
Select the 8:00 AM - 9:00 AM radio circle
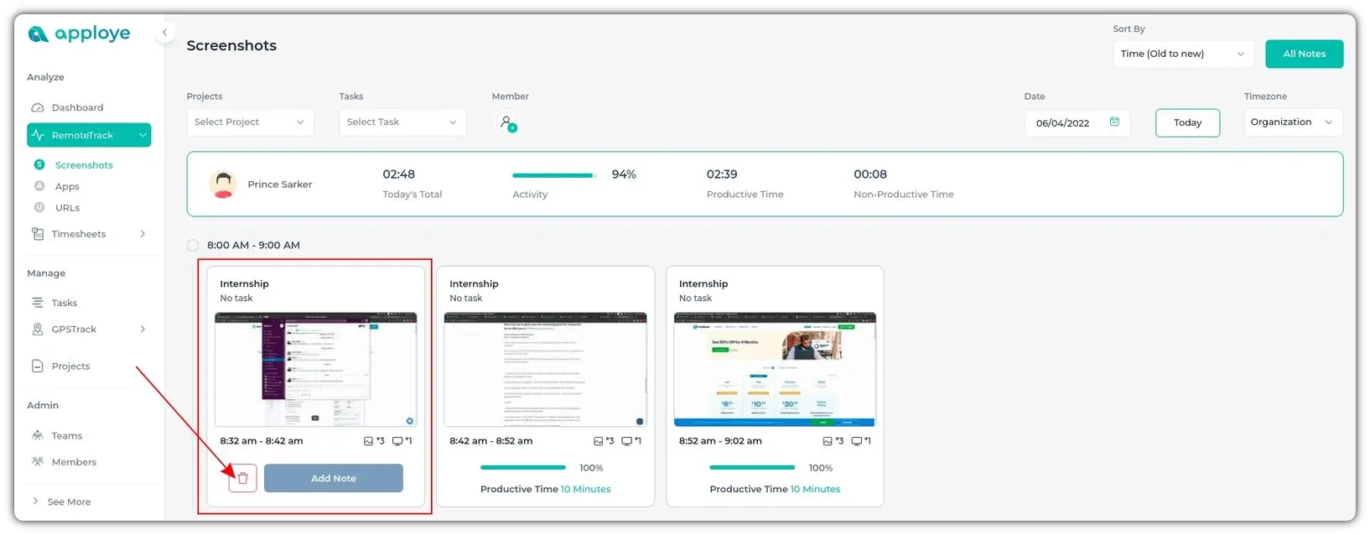[193, 246]
